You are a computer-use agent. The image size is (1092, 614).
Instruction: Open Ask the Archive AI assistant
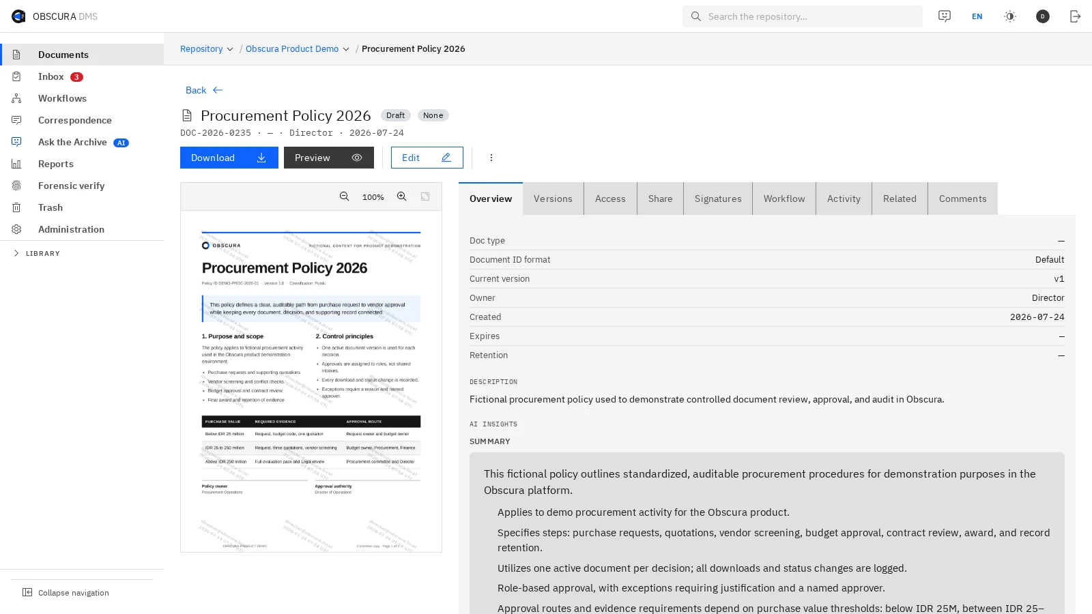coord(82,142)
